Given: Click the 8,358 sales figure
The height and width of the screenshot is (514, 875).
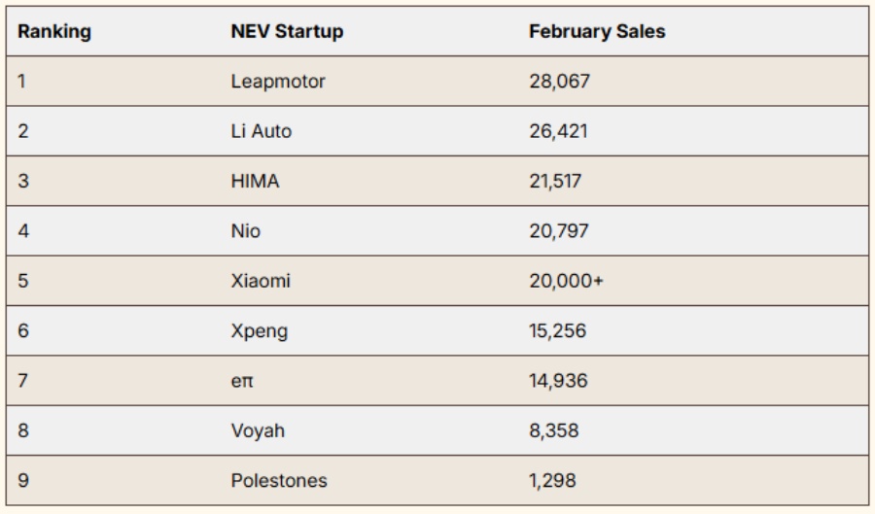Looking at the screenshot, I should [554, 430].
